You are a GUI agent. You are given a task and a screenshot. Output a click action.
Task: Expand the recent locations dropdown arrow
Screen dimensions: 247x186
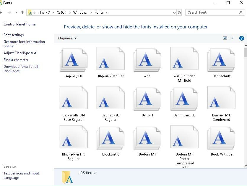tap(16, 12)
